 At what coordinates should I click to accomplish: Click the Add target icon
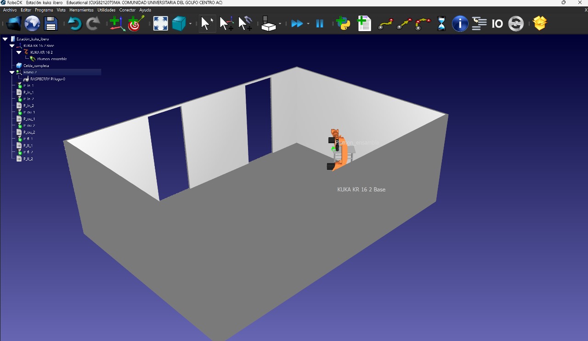pos(136,23)
